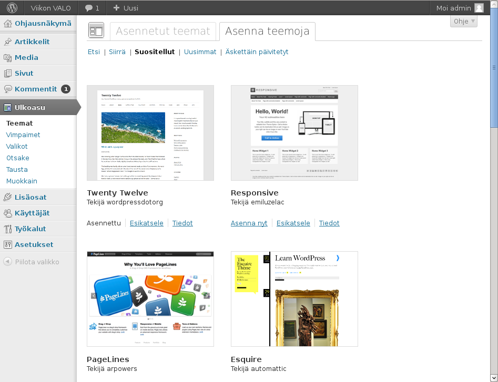Click the Asetukset settings icon

(7, 245)
